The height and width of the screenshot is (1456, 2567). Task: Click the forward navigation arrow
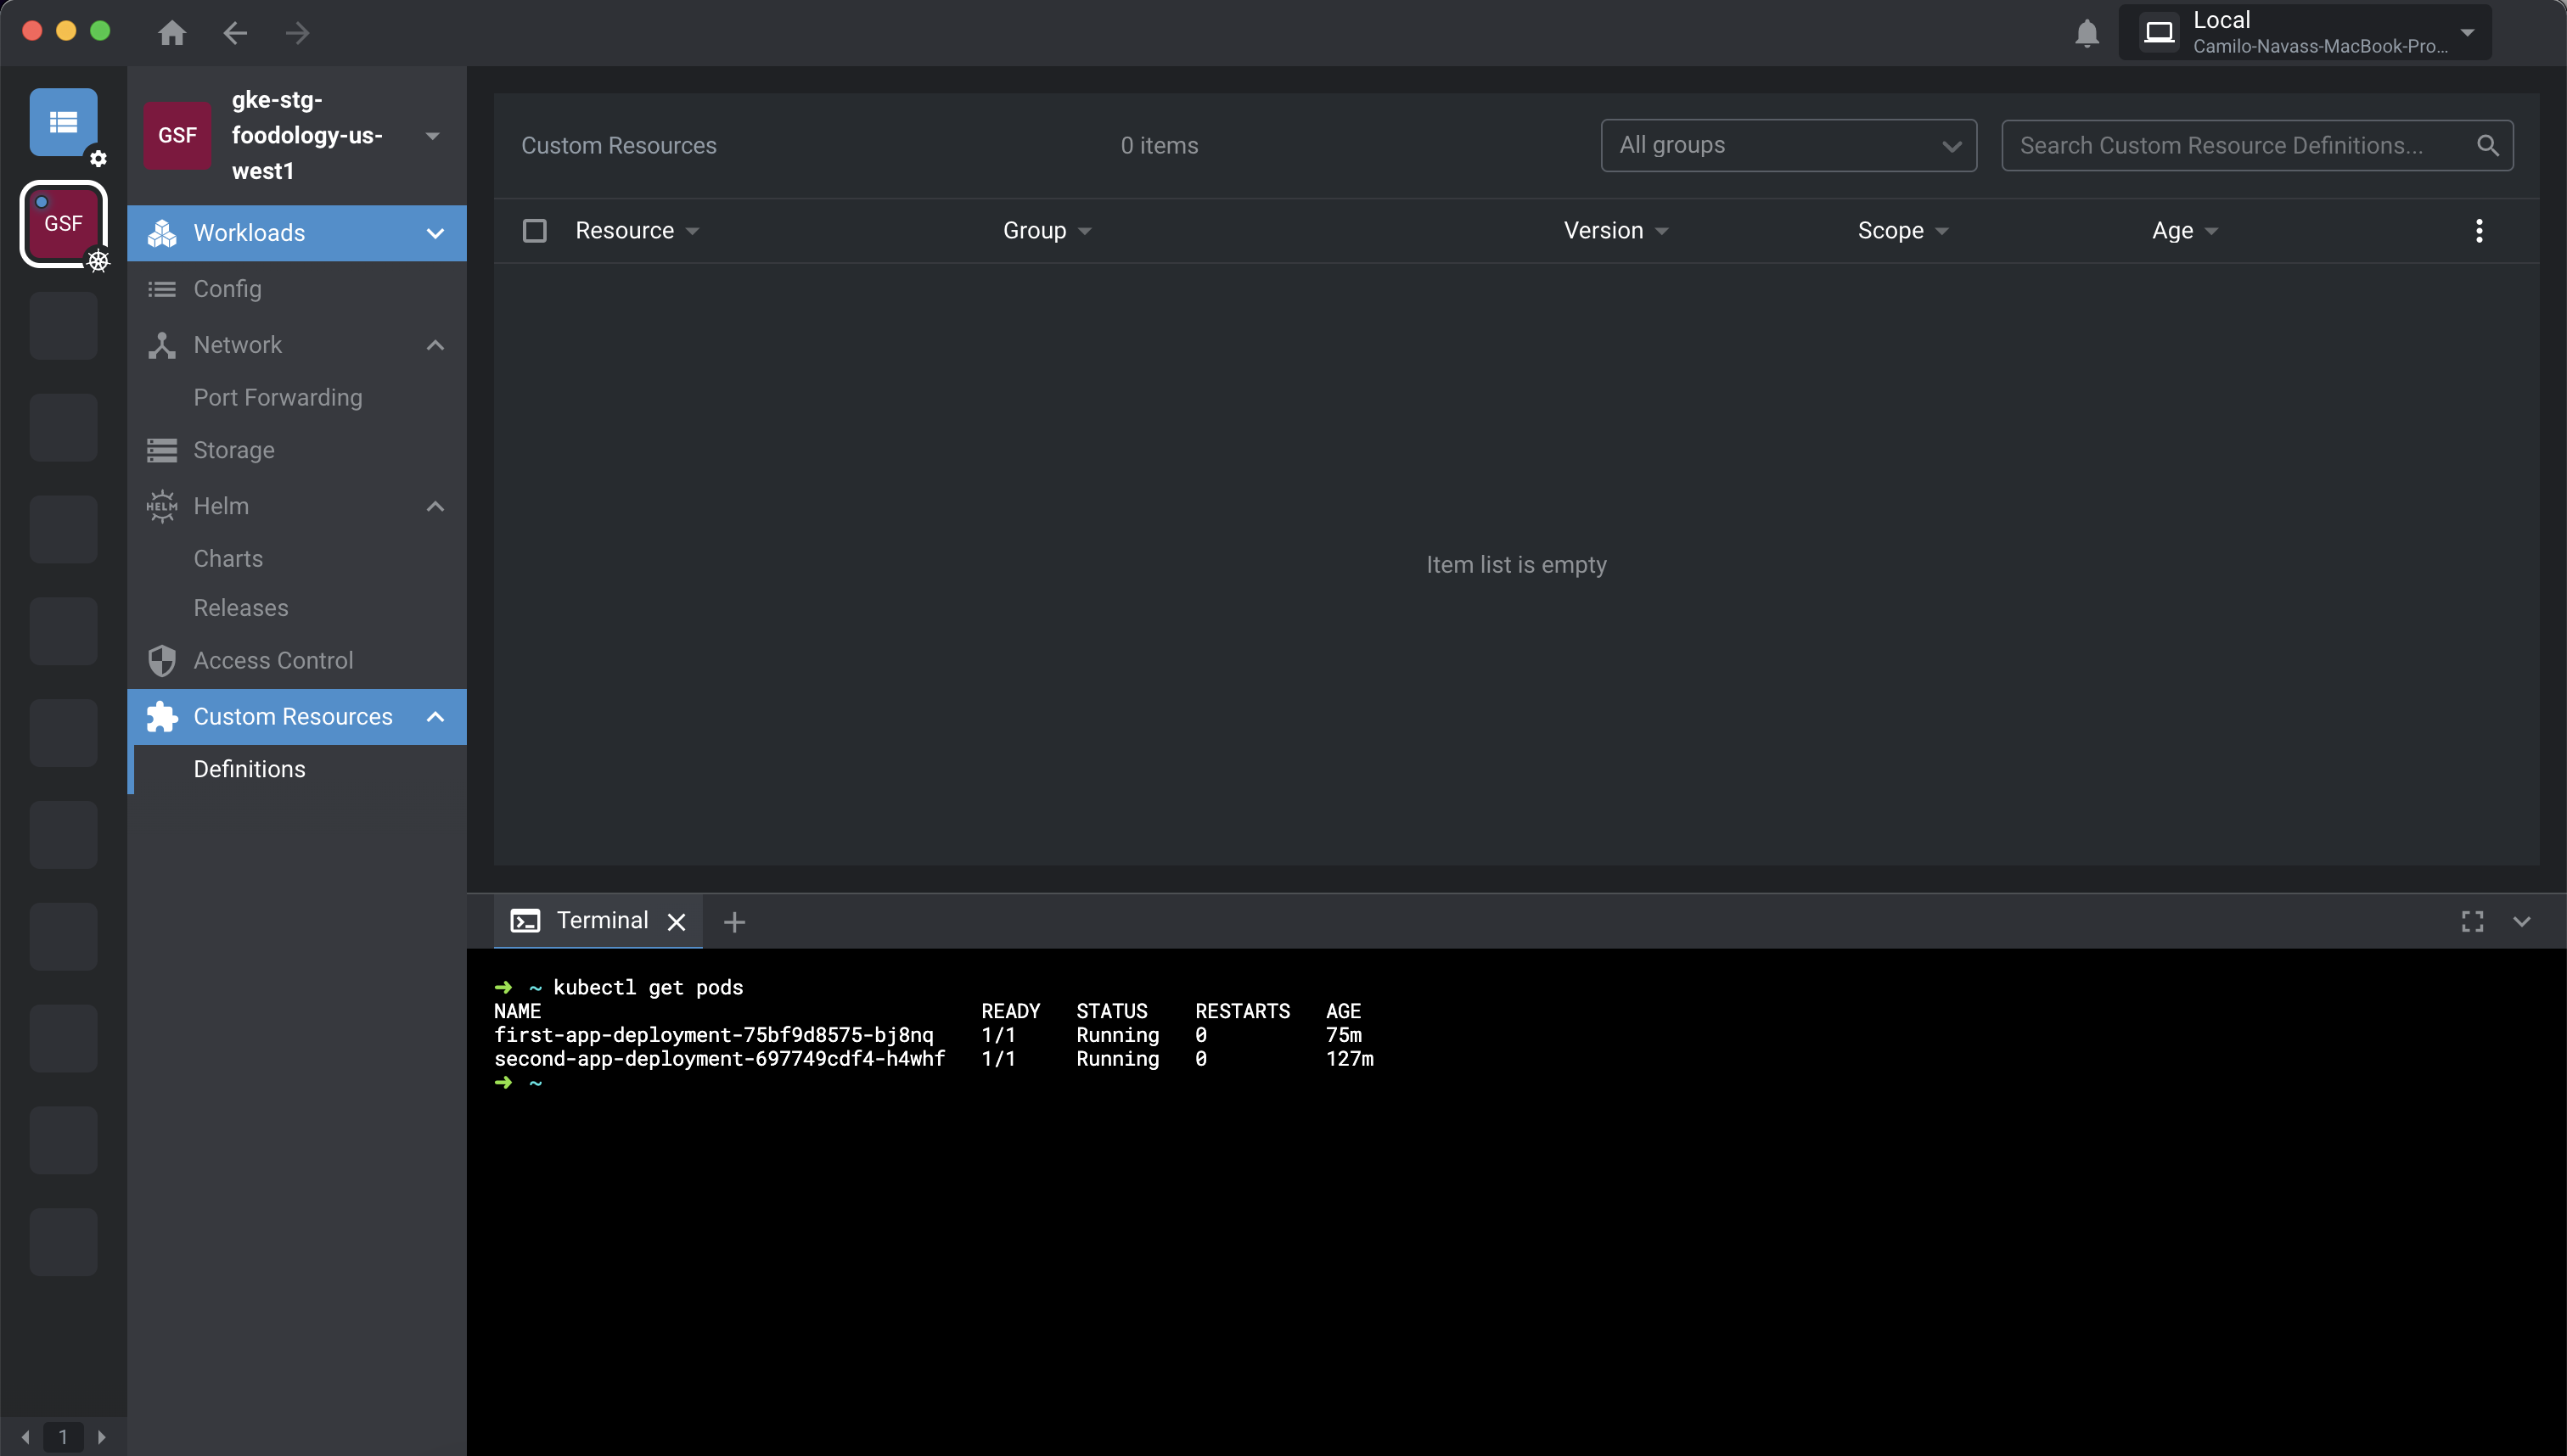coord(297,32)
